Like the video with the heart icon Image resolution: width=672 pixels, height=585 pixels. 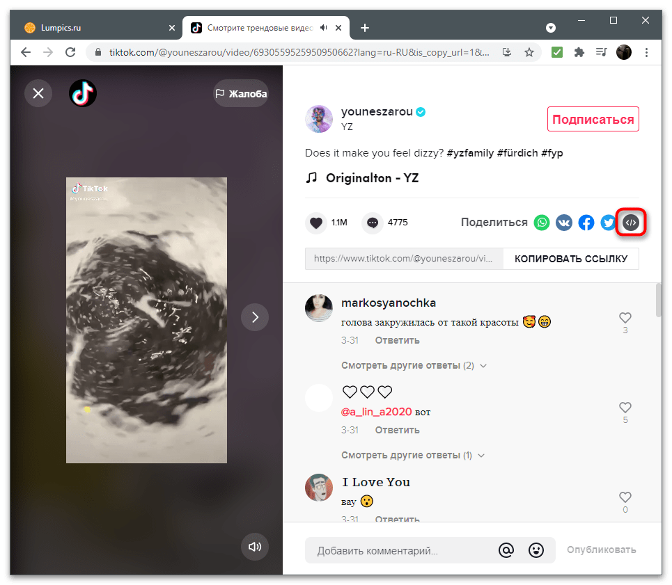pos(316,223)
